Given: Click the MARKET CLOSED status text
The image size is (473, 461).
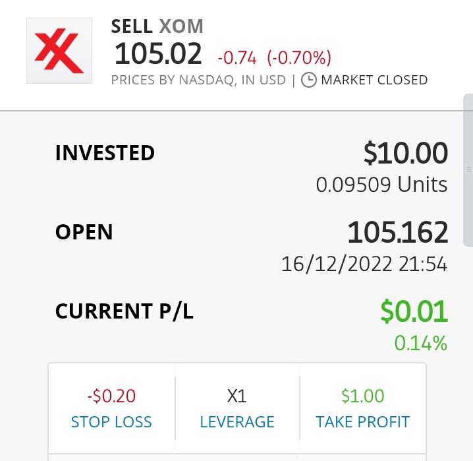Looking at the screenshot, I should pyautogui.click(x=374, y=80).
